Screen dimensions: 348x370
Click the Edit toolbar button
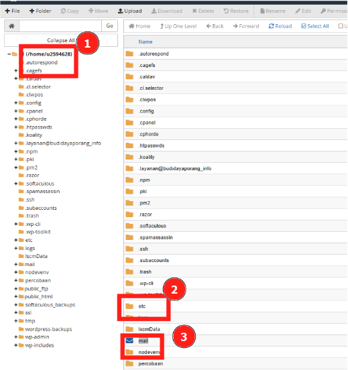[303, 11]
